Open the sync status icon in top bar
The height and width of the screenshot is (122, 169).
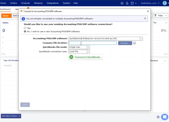pyautogui.click(x=122, y=3)
